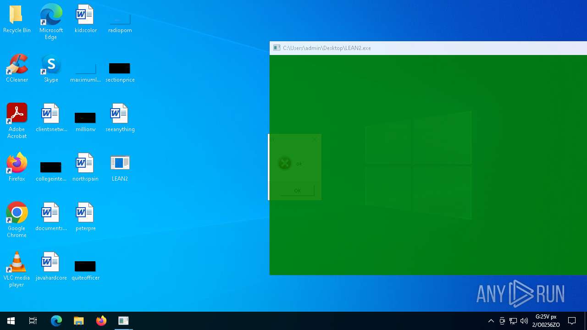
Task: Click OK in the error dialog
Action: coord(297,191)
